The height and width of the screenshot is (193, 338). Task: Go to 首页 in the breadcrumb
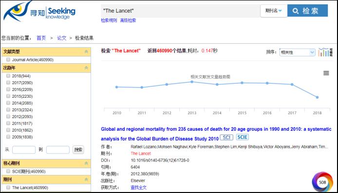click(41, 38)
